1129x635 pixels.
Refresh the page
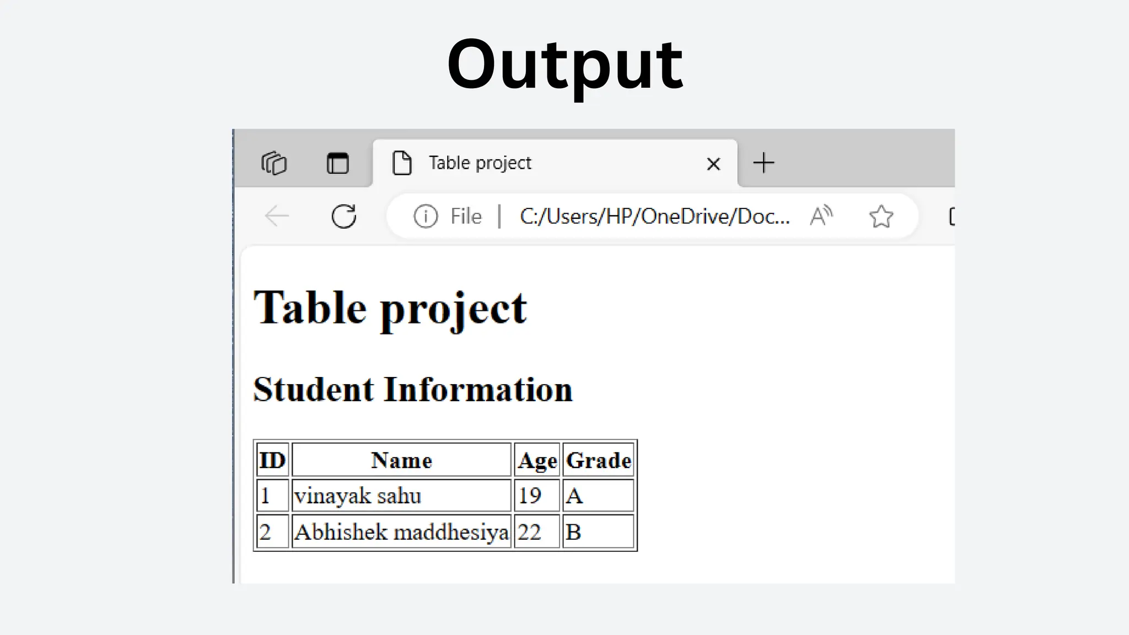[344, 216]
